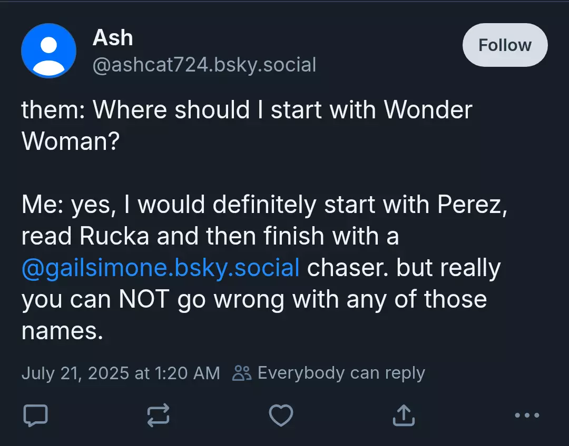Click the capitalized word 'NOT' in the post
The height and width of the screenshot is (446, 569).
[x=144, y=300]
